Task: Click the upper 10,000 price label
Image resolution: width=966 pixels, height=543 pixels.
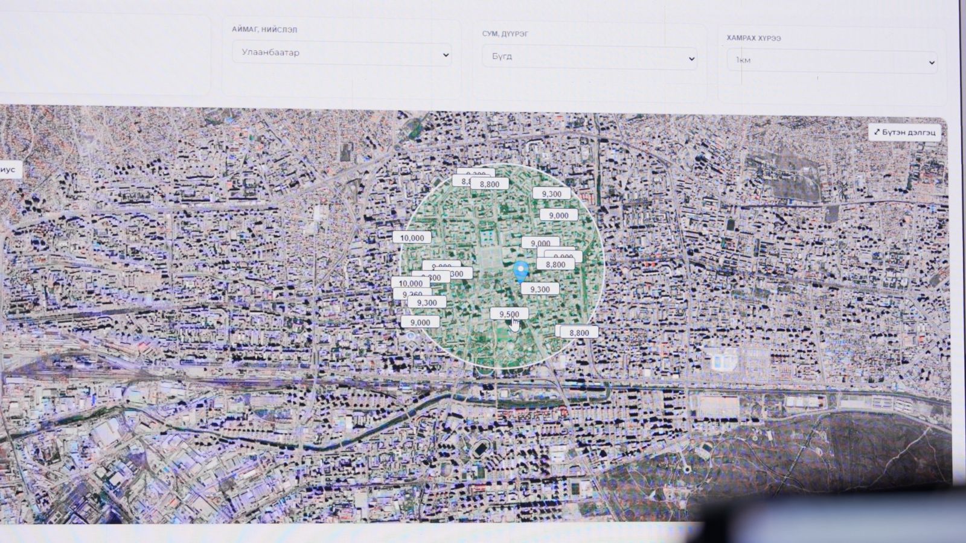Action: coord(412,238)
